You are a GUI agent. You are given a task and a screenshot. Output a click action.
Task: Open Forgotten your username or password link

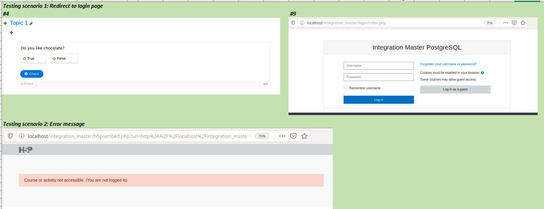[448, 64]
